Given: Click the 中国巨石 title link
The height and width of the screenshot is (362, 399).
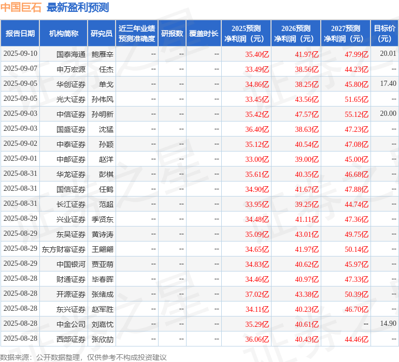Looking at the screenshot, I should click(21, 7).
